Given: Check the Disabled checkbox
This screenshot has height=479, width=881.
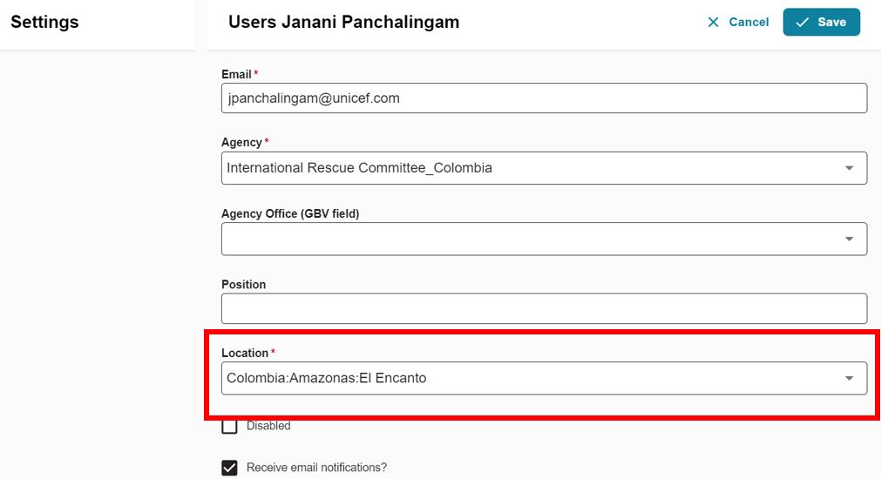Looking at the screenshot, I should (x=229, y=426).
